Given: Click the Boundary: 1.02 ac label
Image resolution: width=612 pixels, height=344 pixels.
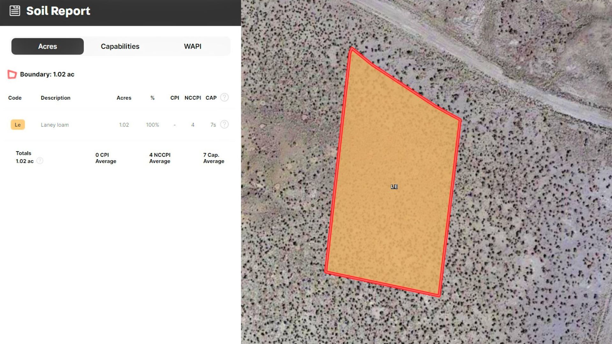Looking at the screenshot, I should coord(47,74).
